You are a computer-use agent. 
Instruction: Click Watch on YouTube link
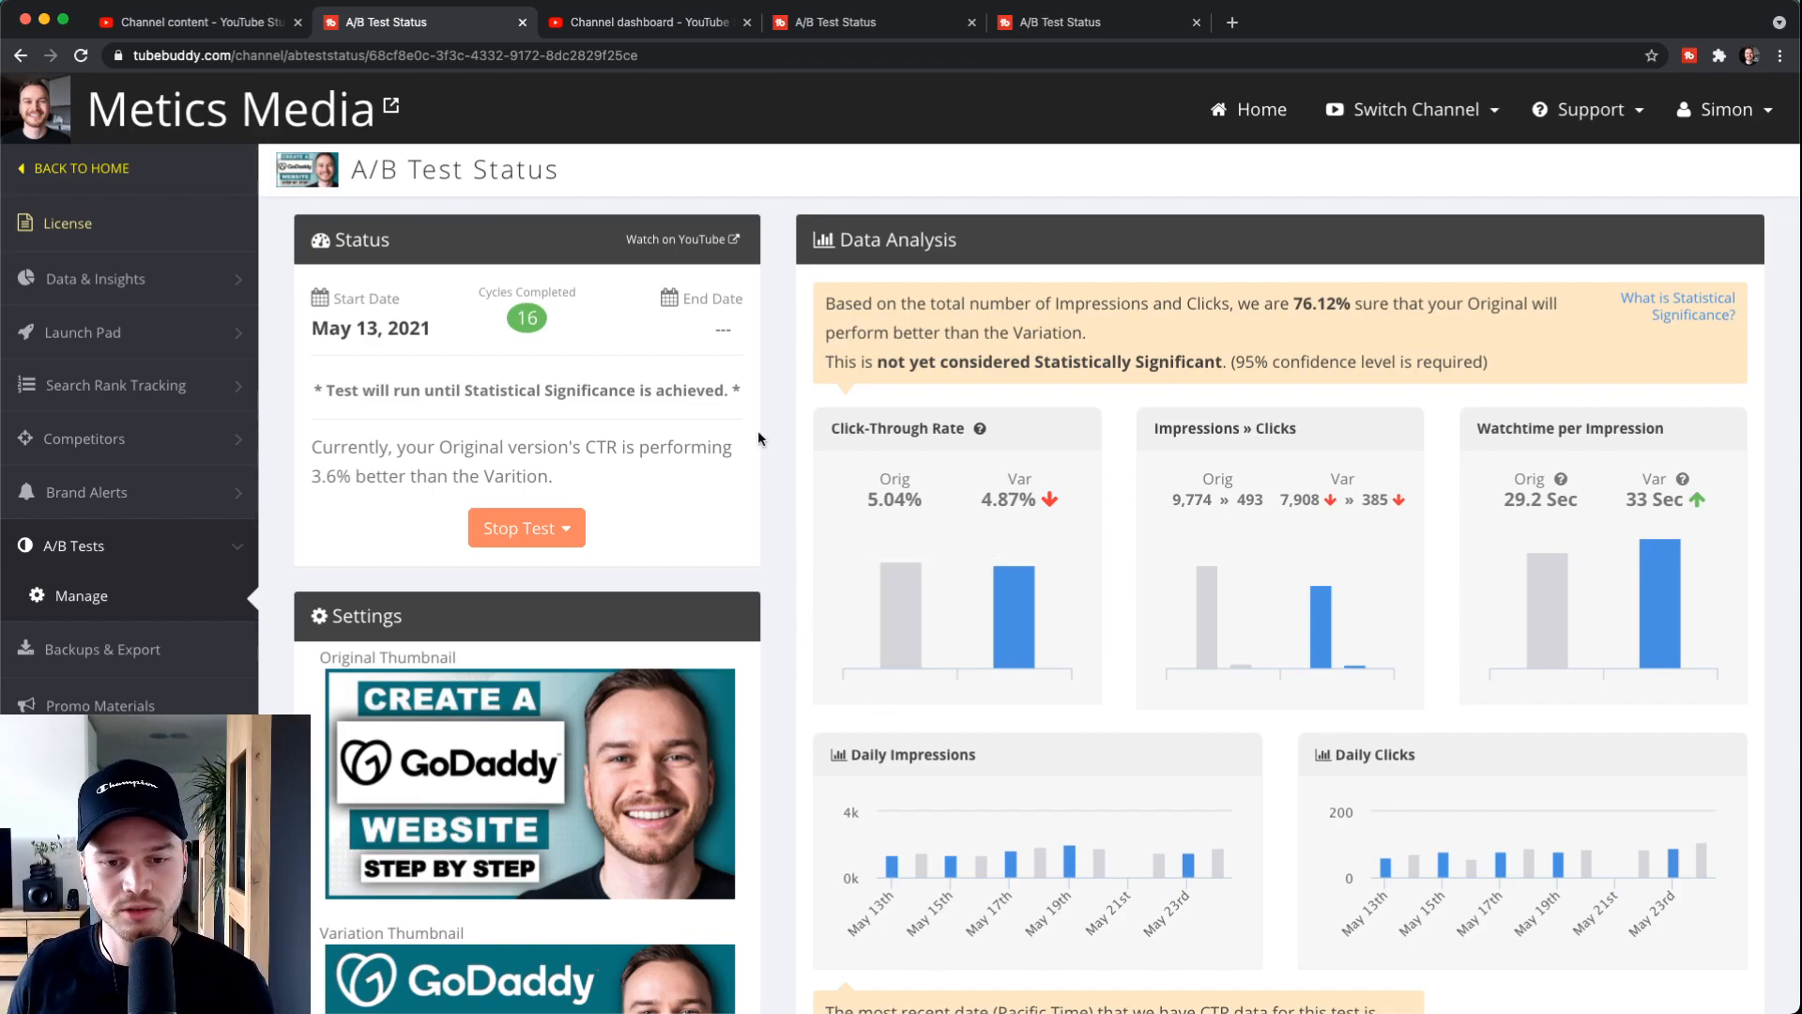682,239
